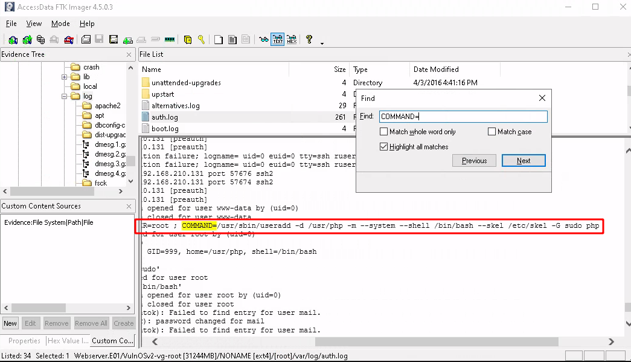Viewport: 631px width, 362px height.
Task: Click the auth.log file icon in File List
Action: click(x=146, y=117)
